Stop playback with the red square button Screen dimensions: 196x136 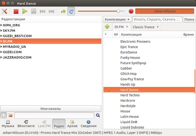16,11
